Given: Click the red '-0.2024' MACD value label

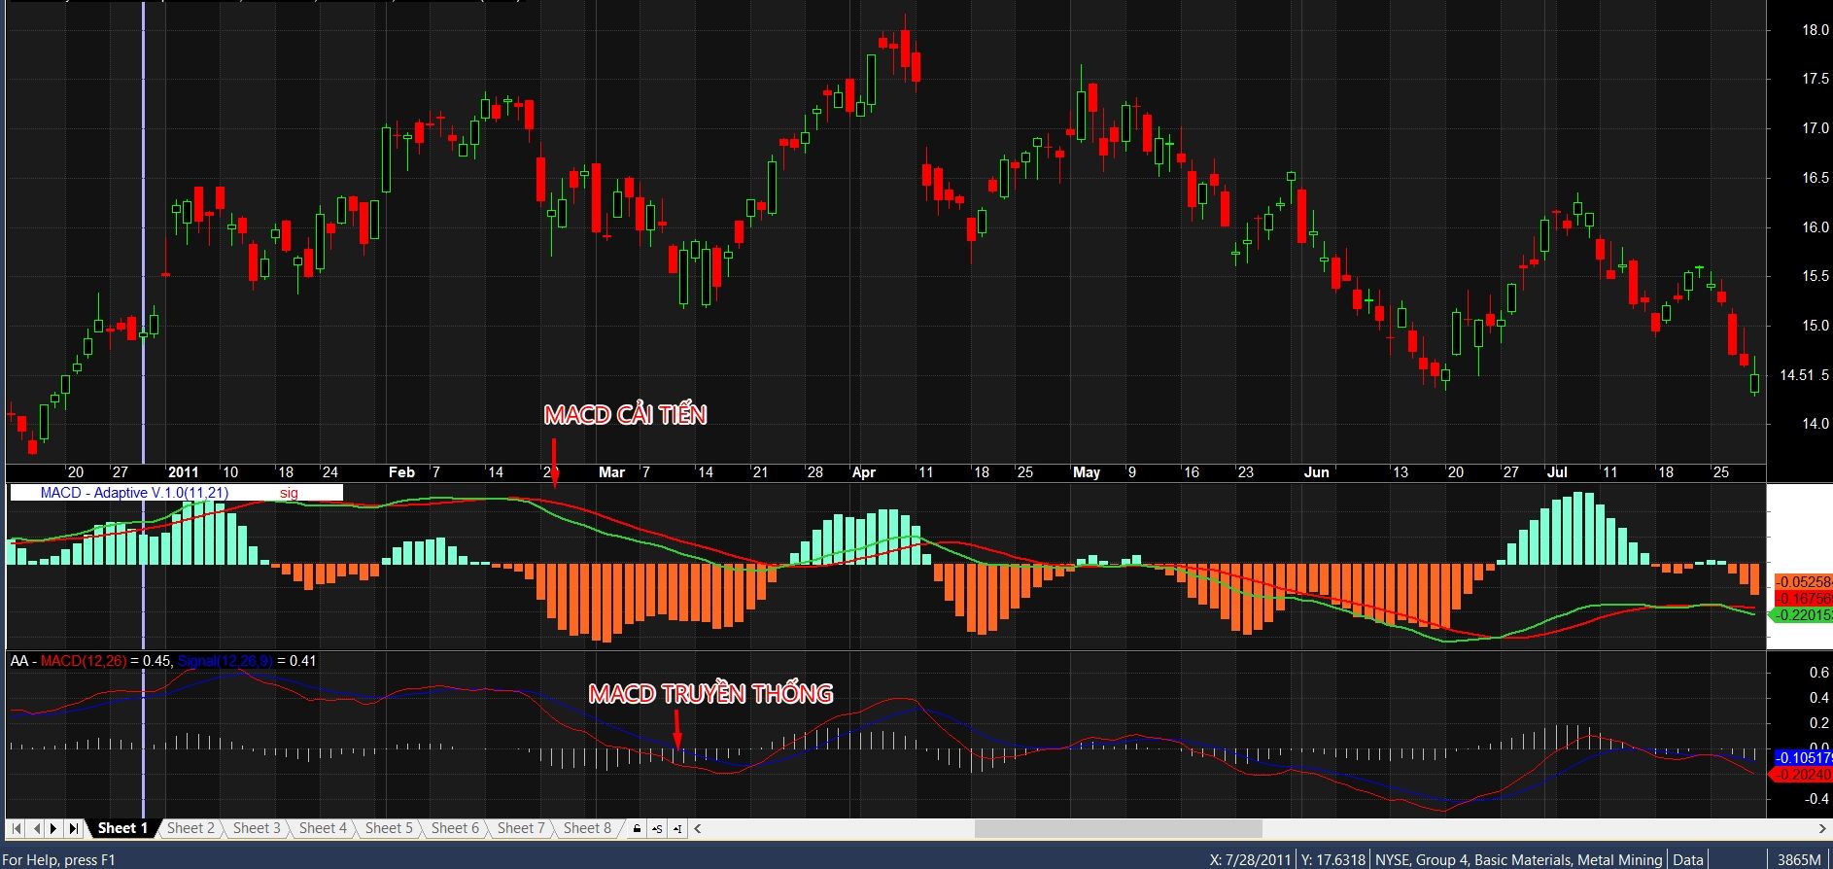Looking at the screenshot, I should coord(1801,775).
